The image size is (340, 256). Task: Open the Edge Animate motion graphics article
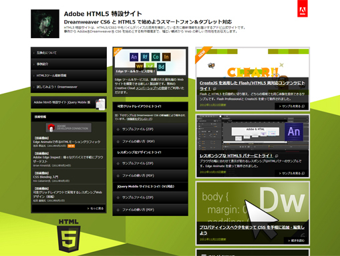click(67, 142)
